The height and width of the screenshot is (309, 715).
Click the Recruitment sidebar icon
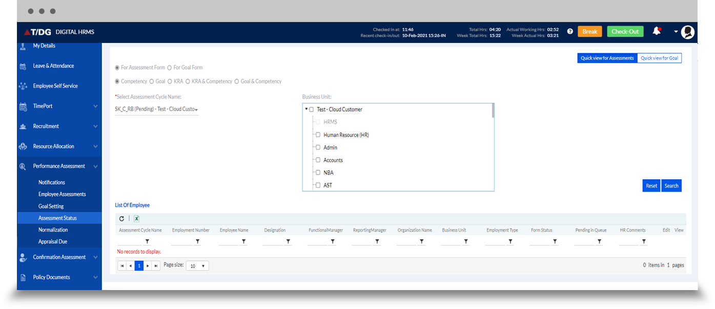click(23, 126)
